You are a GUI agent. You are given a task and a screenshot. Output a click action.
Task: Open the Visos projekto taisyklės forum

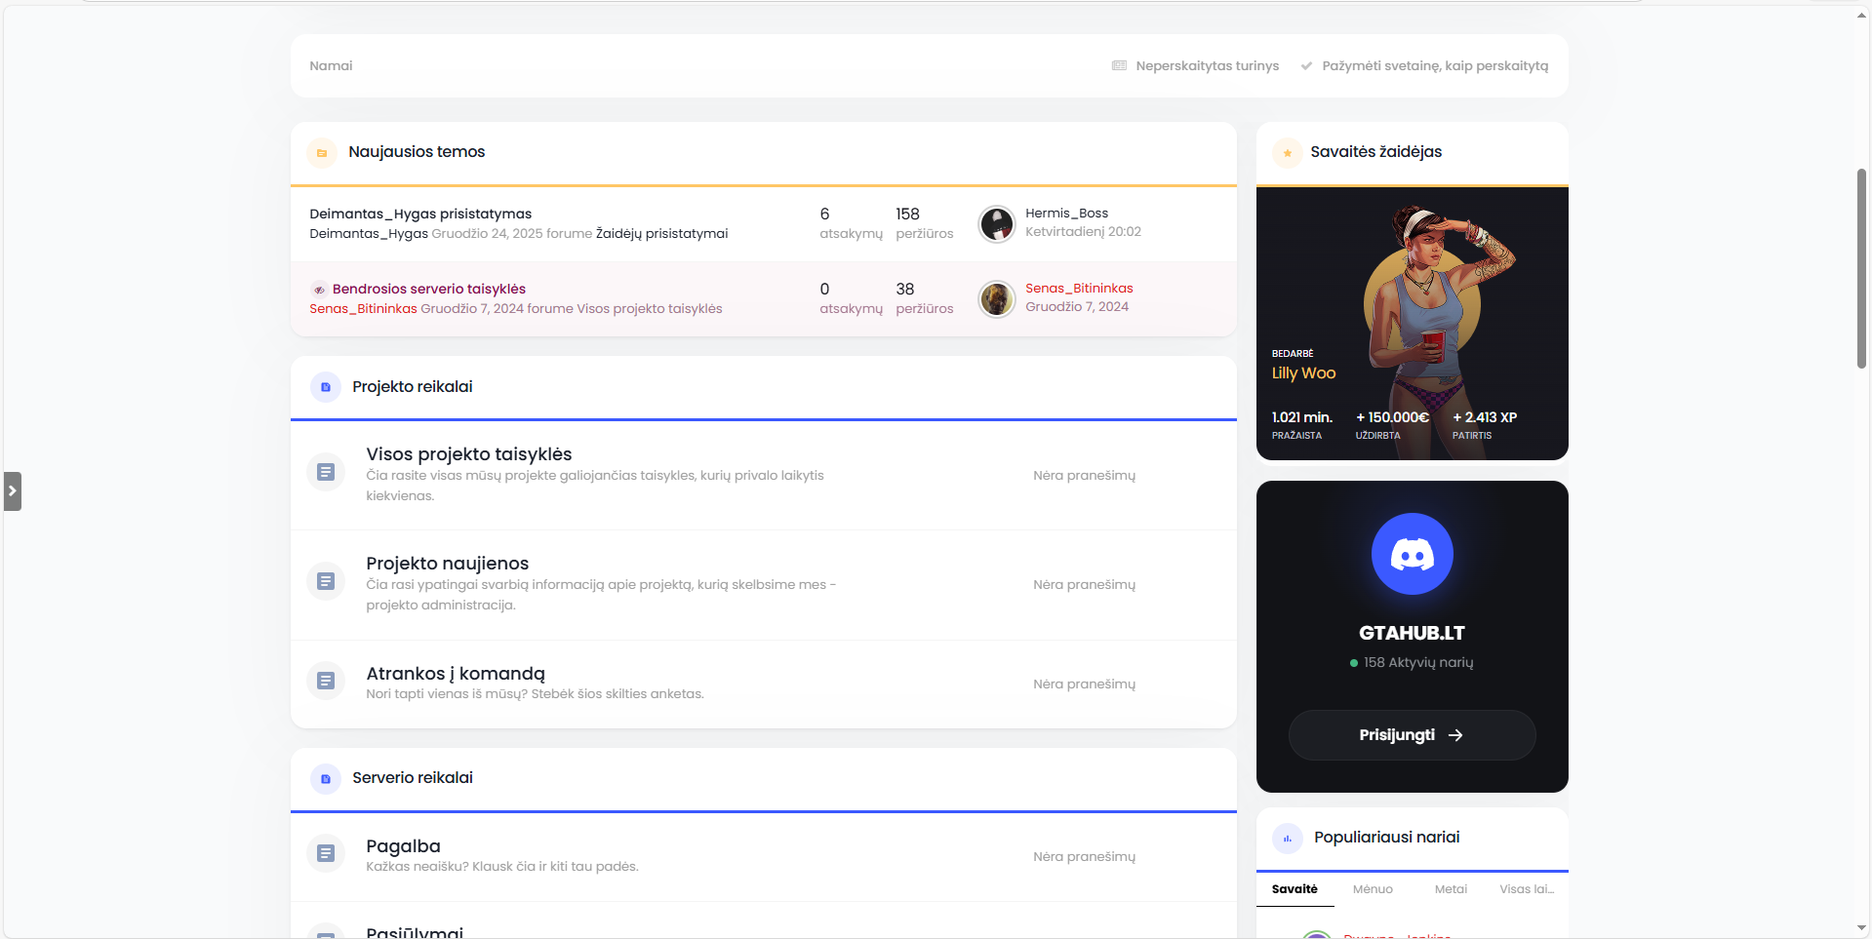(469, 454)
